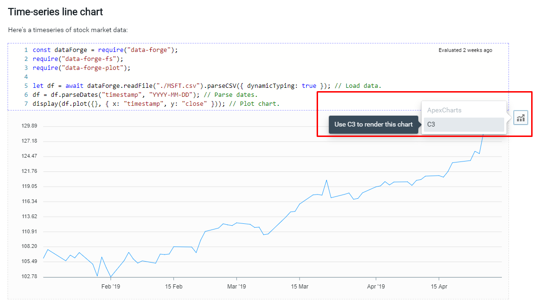Click the 124.47 y-axis label

pyautogui.click(x=29, y=156)
